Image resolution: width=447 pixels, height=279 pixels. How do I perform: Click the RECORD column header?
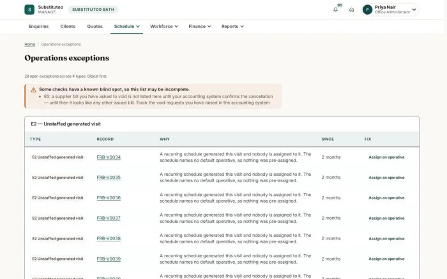pos(105,139)
